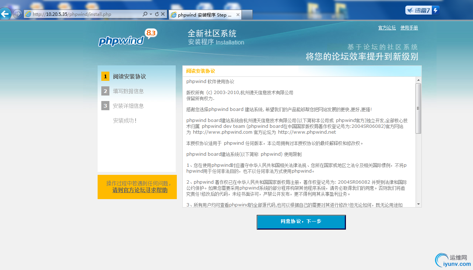Click the 安装成功! step label

point(125,120)
